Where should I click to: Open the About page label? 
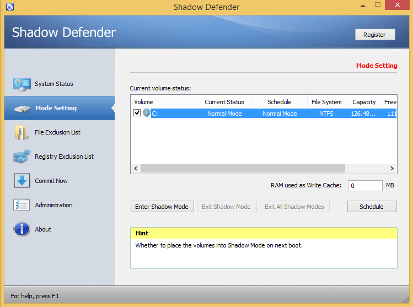click(43, 229)
